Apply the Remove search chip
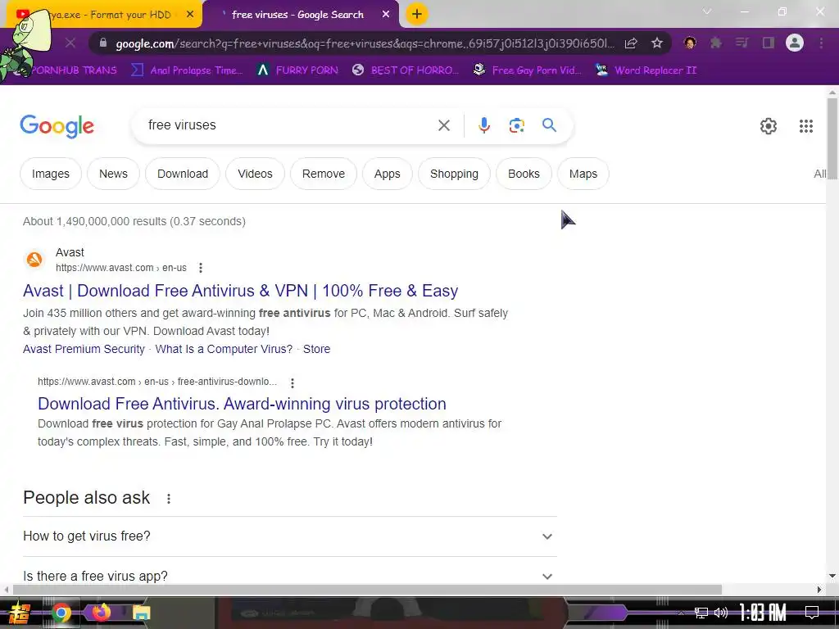Screen dimensions: 839x629 tap(323, 174)
